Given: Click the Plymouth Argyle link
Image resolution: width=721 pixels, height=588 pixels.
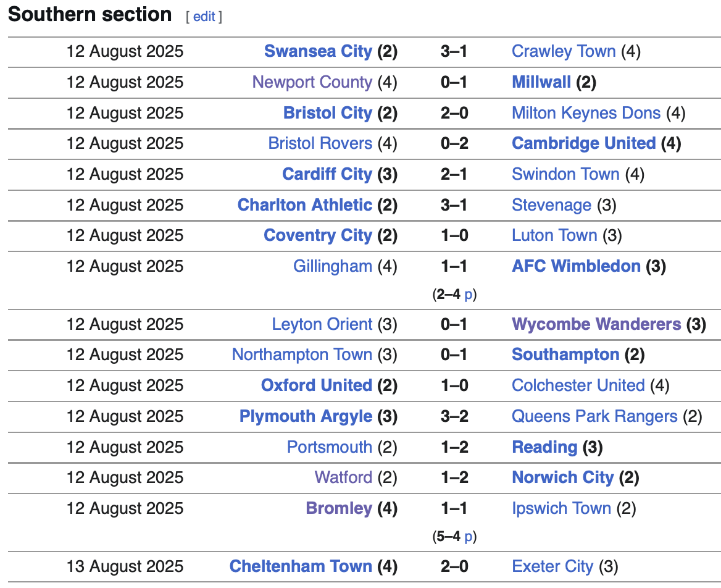Looking at the screenshot, I should click(306, 416).
